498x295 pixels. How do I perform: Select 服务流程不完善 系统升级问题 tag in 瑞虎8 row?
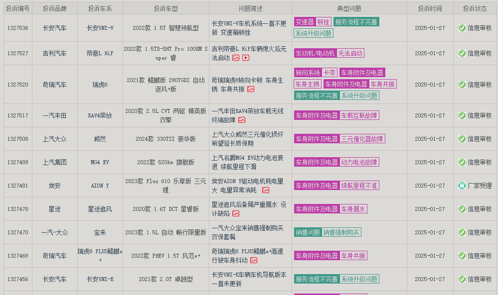(336, 96)
